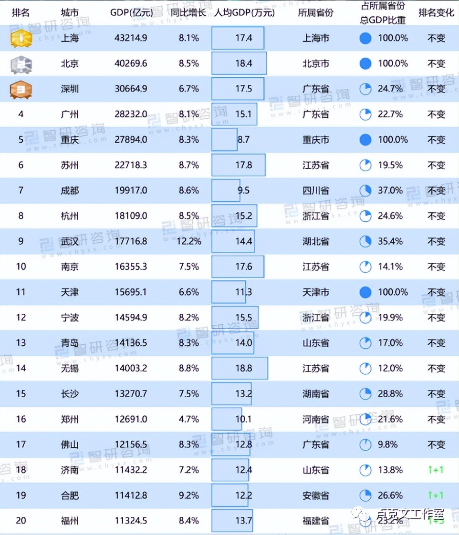
Task: Select the gold medal icon beside 上海
Action: pyautogui.click(x=20, y=37)
